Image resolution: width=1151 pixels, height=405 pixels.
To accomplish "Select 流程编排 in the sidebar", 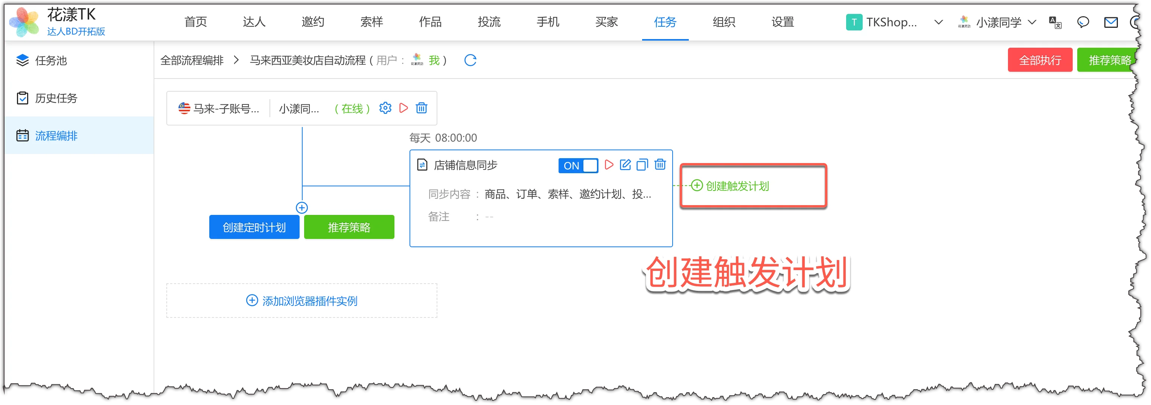I will 79,135.
